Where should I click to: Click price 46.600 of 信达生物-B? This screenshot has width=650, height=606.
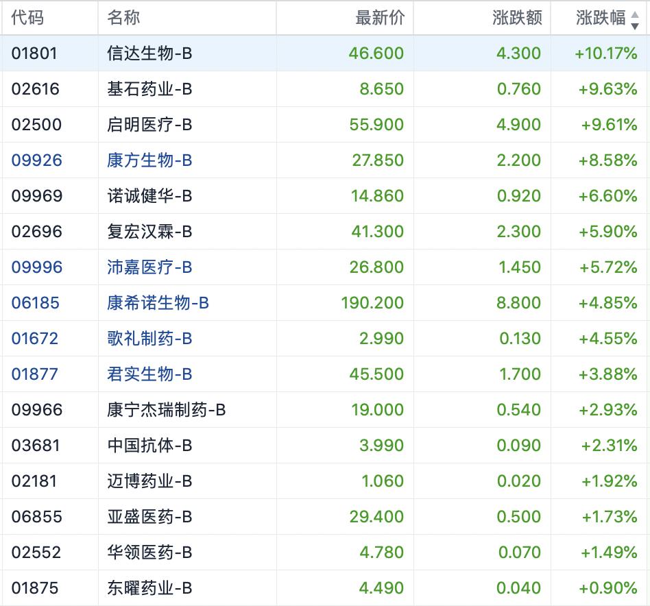pos(376,53)
